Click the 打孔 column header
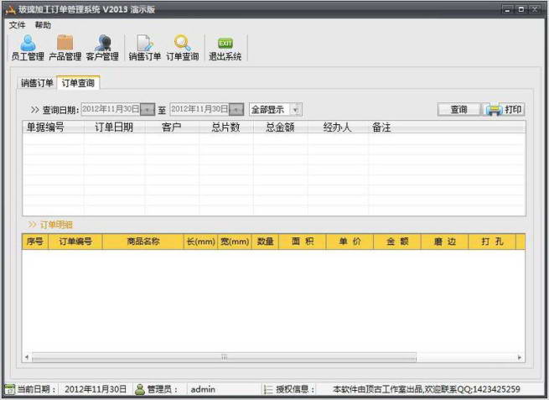The height and width of the screenshot is (400, 549). (492, 242)
